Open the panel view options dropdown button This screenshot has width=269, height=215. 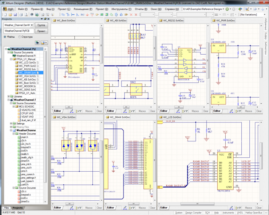click(44, 42)
